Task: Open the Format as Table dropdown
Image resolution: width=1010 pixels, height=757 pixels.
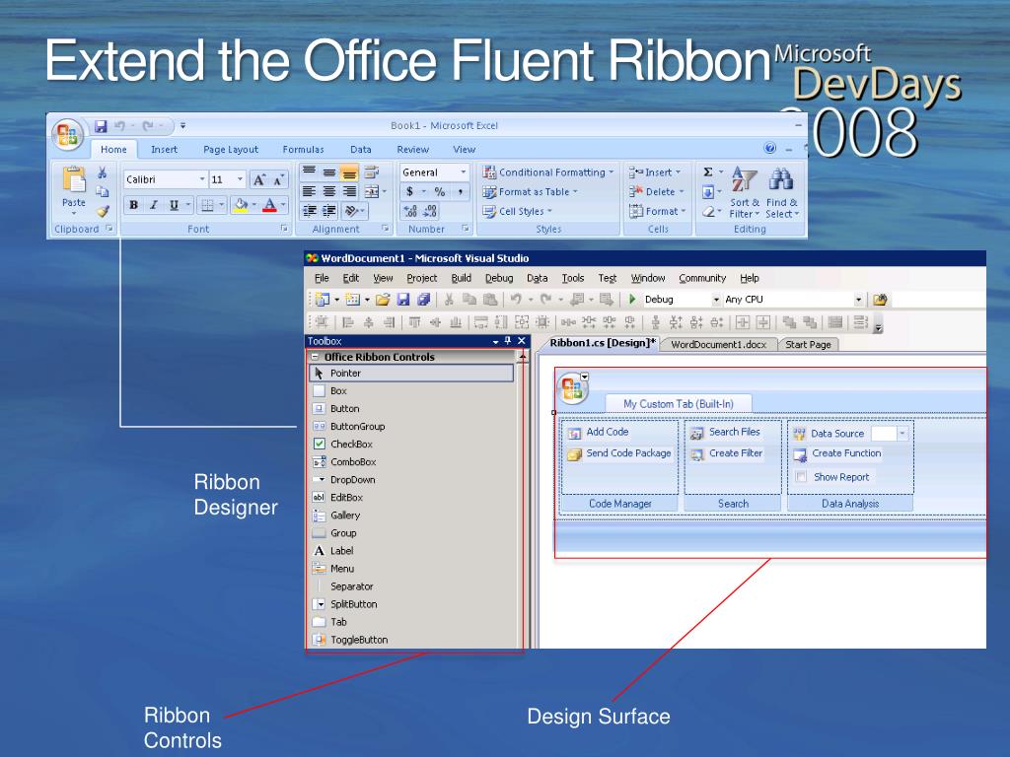Action: tap(530, 192)
